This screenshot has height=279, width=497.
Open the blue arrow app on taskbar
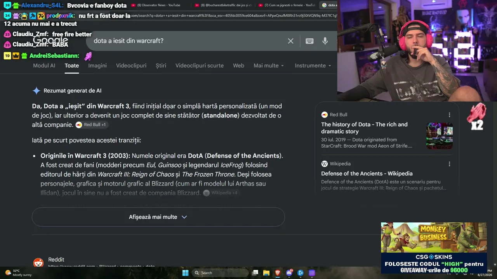[x=301, y=273]
